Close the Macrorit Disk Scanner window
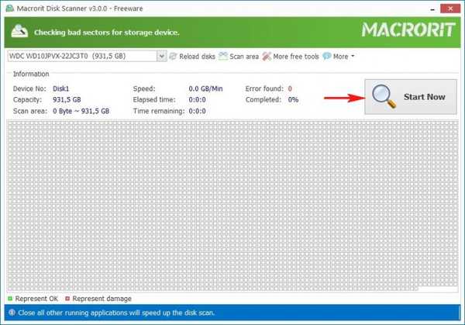Image resolution: width=465 pixels, height=325 pixels. (450, 9)
